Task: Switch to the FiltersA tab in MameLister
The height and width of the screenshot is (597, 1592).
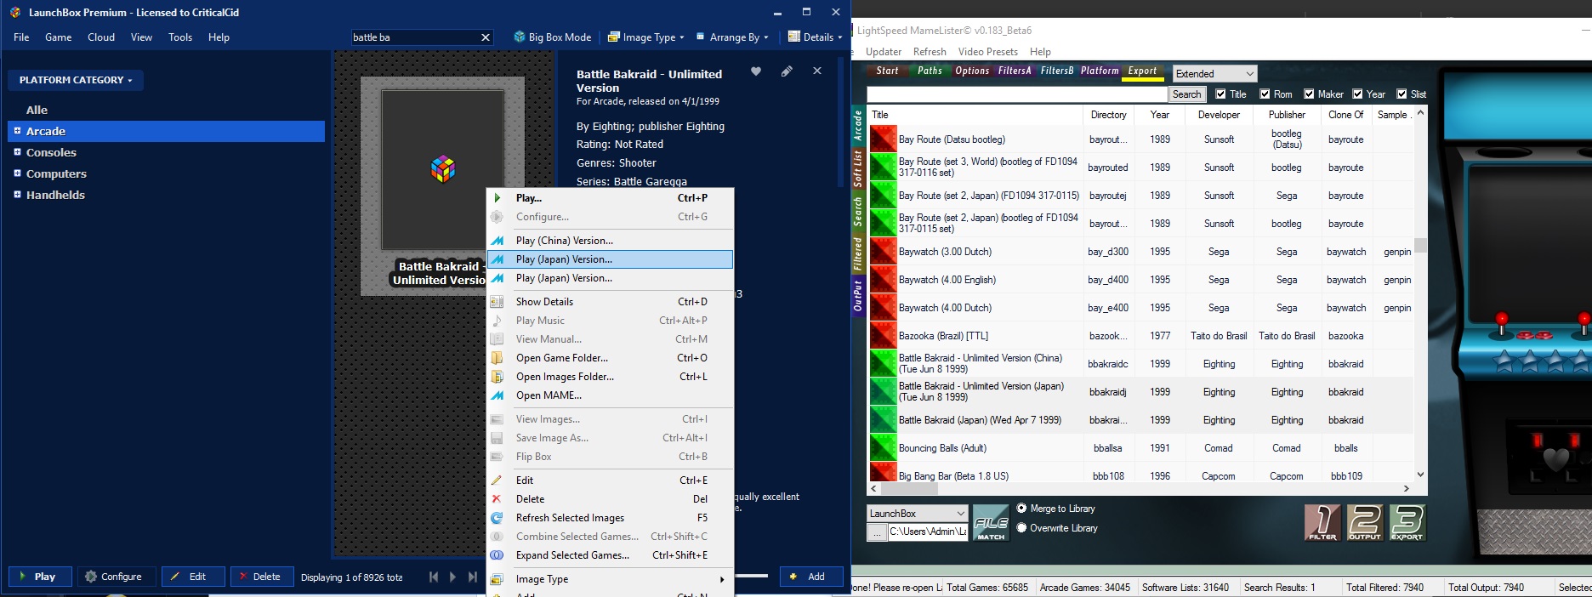Action: point(1015,71)
